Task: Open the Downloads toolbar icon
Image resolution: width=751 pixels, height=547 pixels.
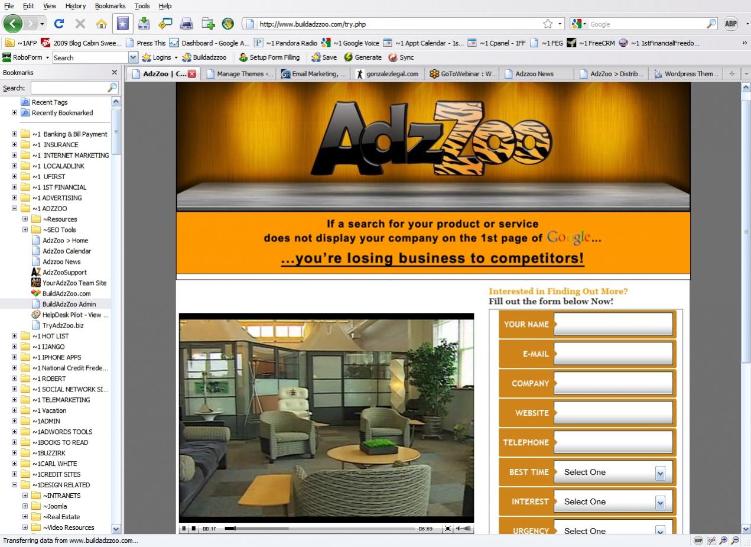Action: pyautogui.click(x=144, y=24)
